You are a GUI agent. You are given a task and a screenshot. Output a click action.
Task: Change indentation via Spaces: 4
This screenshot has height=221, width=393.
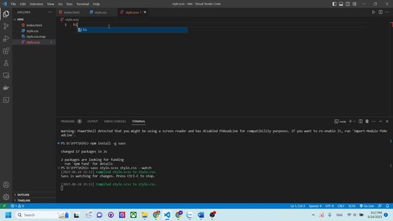coord(315,206)
